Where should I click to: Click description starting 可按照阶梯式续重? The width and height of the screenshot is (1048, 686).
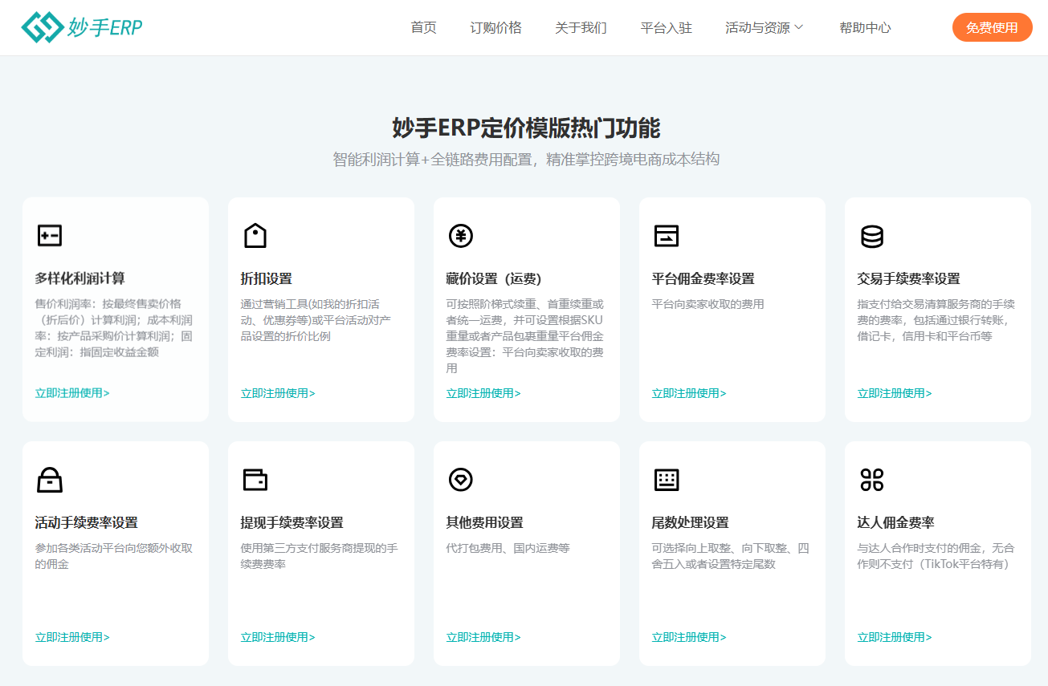[525, 336]
